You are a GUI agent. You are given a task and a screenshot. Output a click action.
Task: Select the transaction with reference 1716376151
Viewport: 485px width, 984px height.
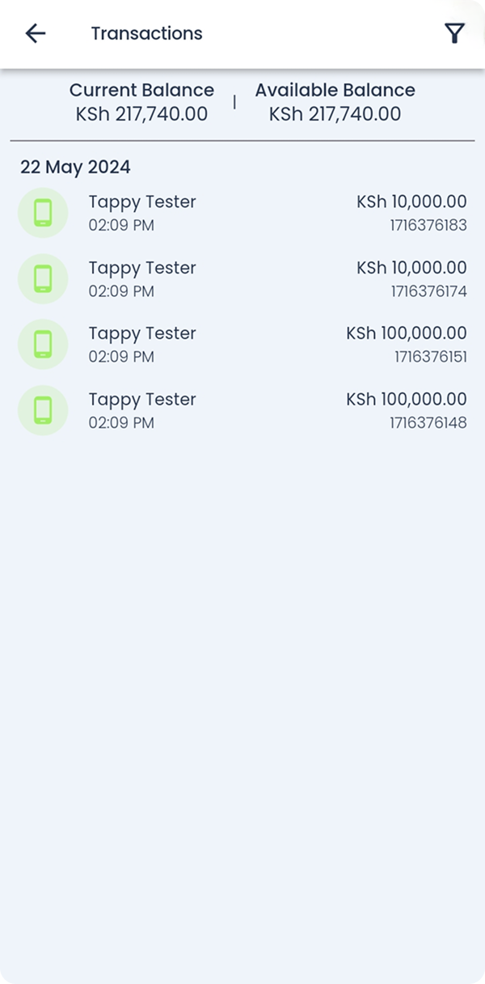pyautogui.click(x=242, y=344)
